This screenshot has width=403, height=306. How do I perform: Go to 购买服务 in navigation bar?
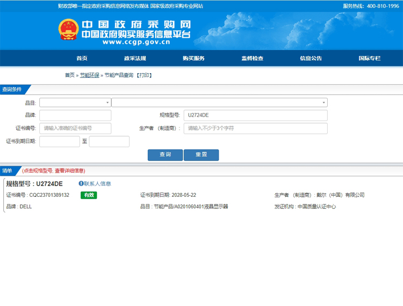pyautogui.click(x=193, y=59)
